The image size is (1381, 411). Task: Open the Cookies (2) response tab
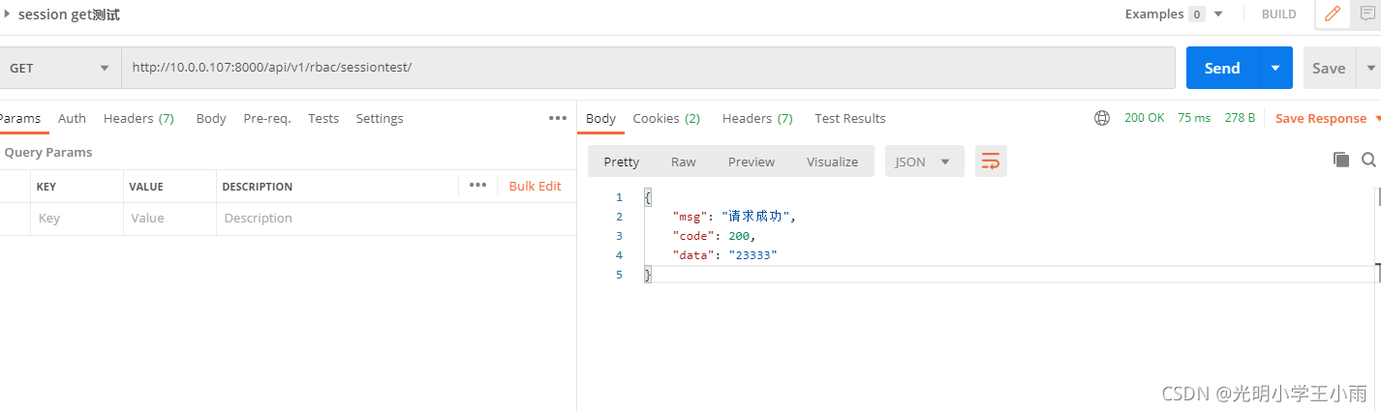tap(666, 118)
